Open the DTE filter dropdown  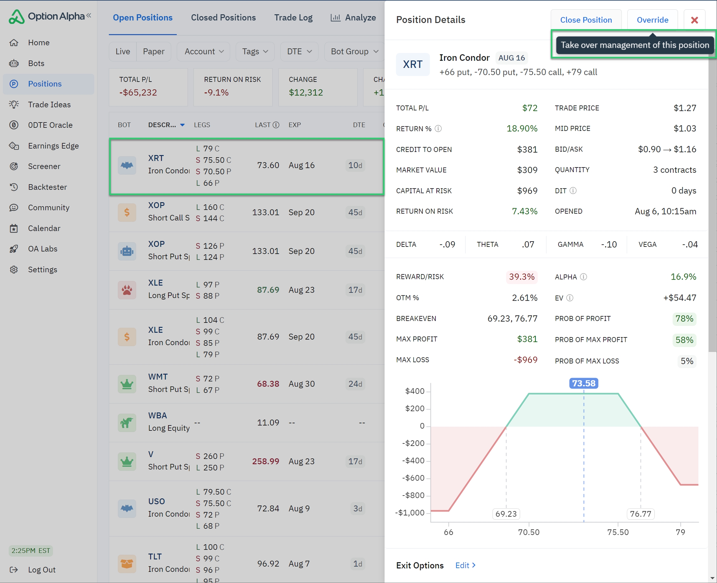tap(299, 51)
